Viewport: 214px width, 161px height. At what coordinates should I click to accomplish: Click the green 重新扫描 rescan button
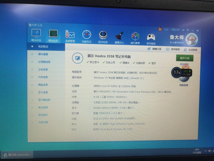pyautogui.click(x=185, y=58)
